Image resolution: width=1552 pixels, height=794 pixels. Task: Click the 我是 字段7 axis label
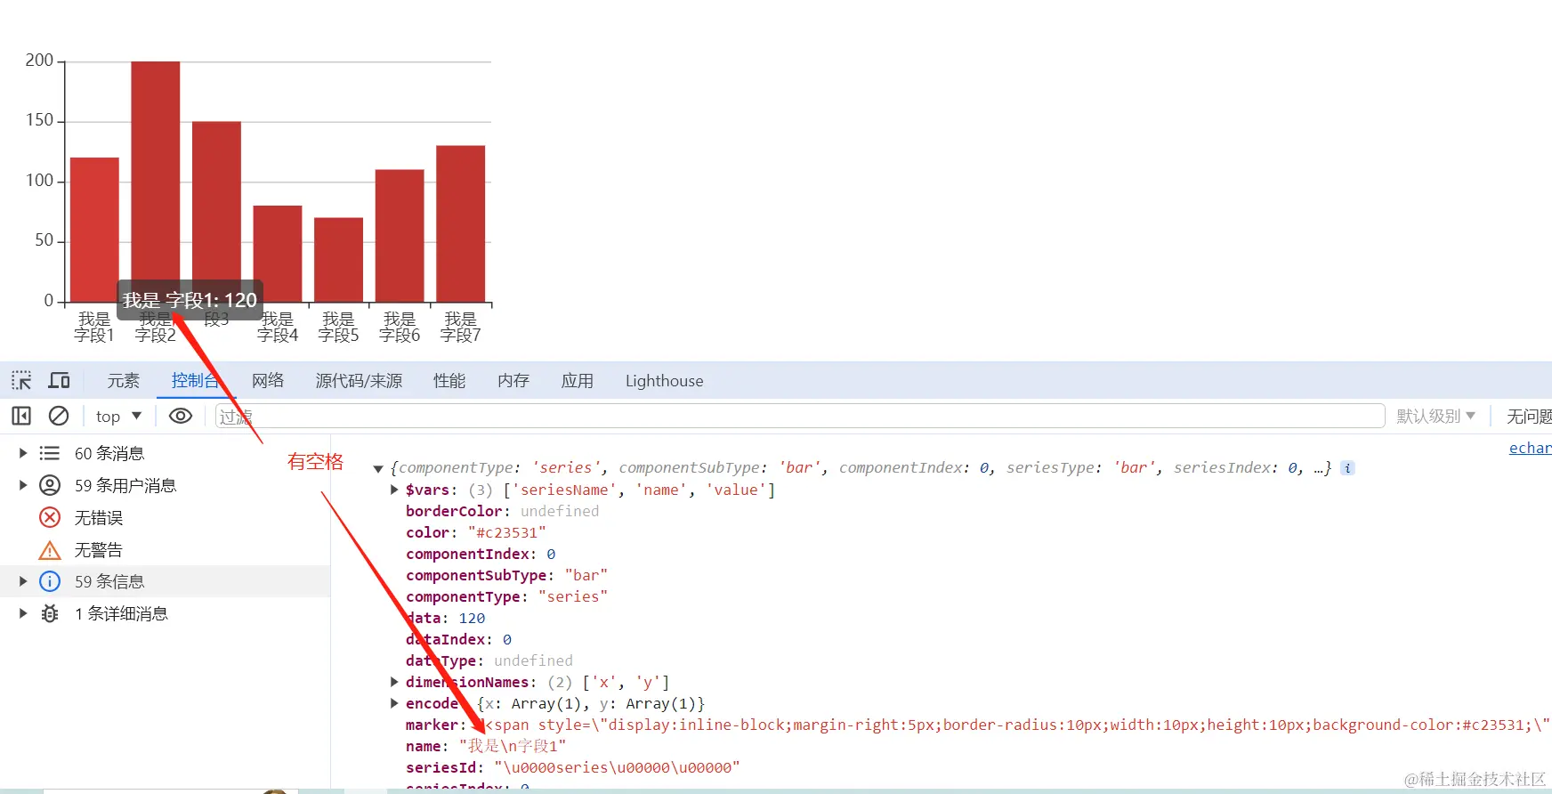point(461,327)
